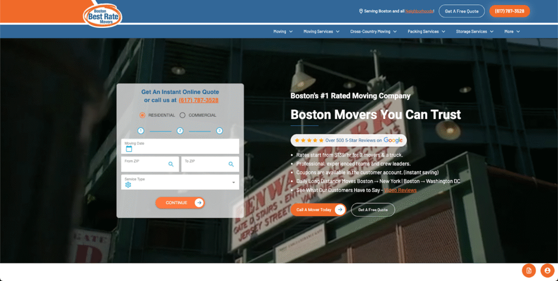Click the search icon in To ZIP
Image resolution: width=558 pixels, height=281 pixels.
pos(231,164)
